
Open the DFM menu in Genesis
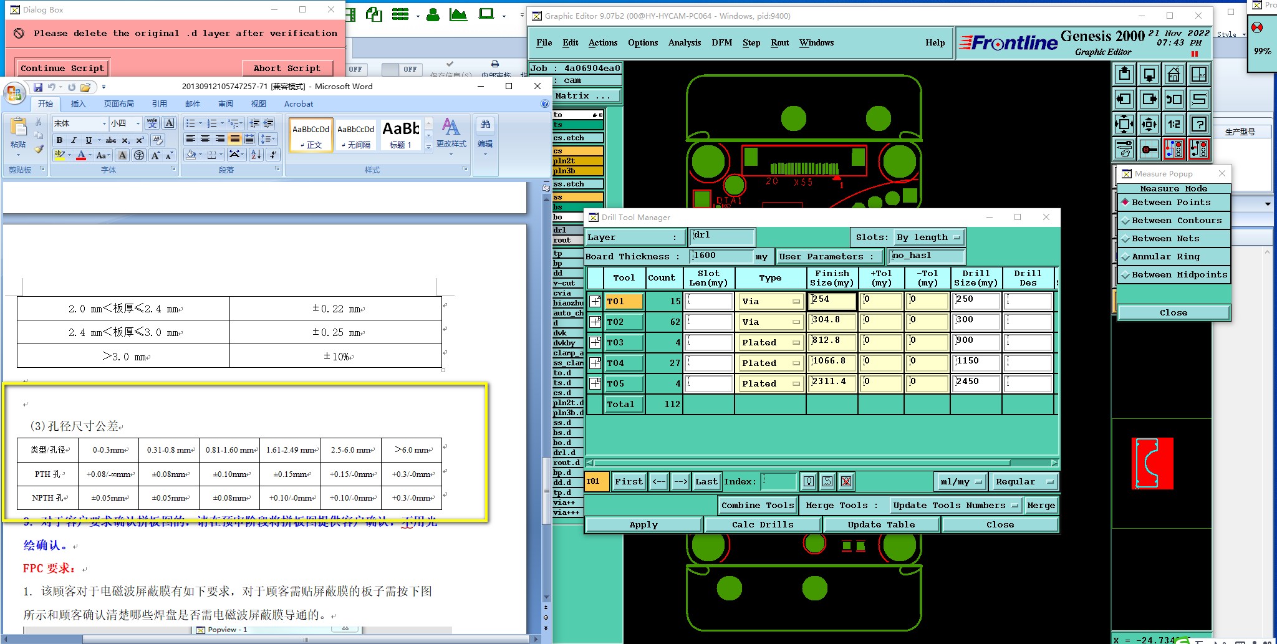[x=721, y=42]
